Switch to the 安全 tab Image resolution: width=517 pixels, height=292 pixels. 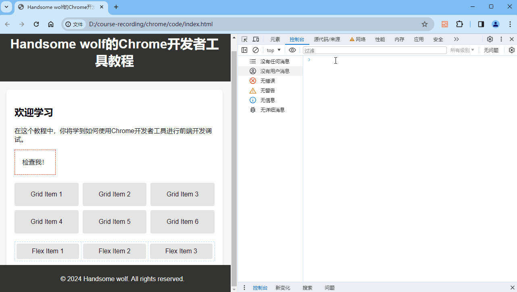point(438,39)
